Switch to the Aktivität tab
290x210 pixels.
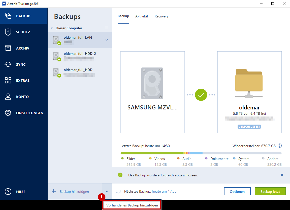(x=142, y=16)
